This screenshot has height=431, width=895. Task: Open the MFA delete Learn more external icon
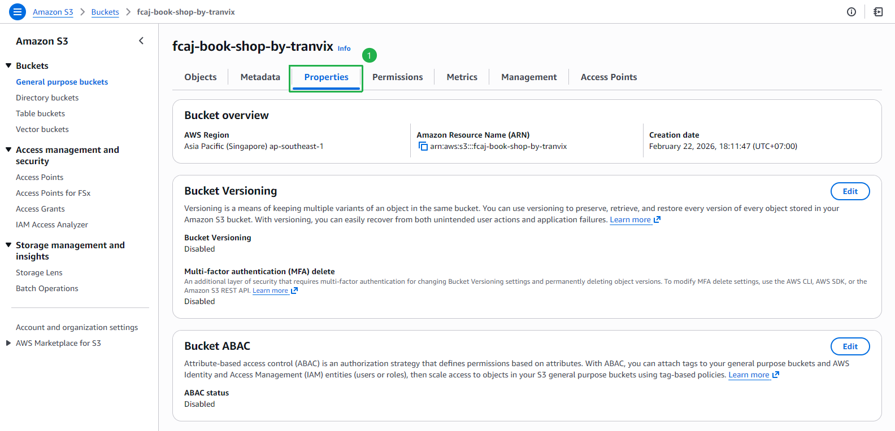(294, 291)
